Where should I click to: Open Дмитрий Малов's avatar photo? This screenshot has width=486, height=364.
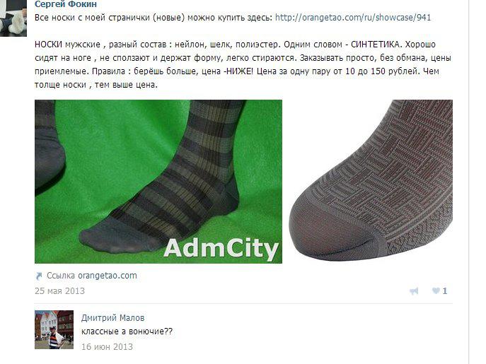(54, 329)
